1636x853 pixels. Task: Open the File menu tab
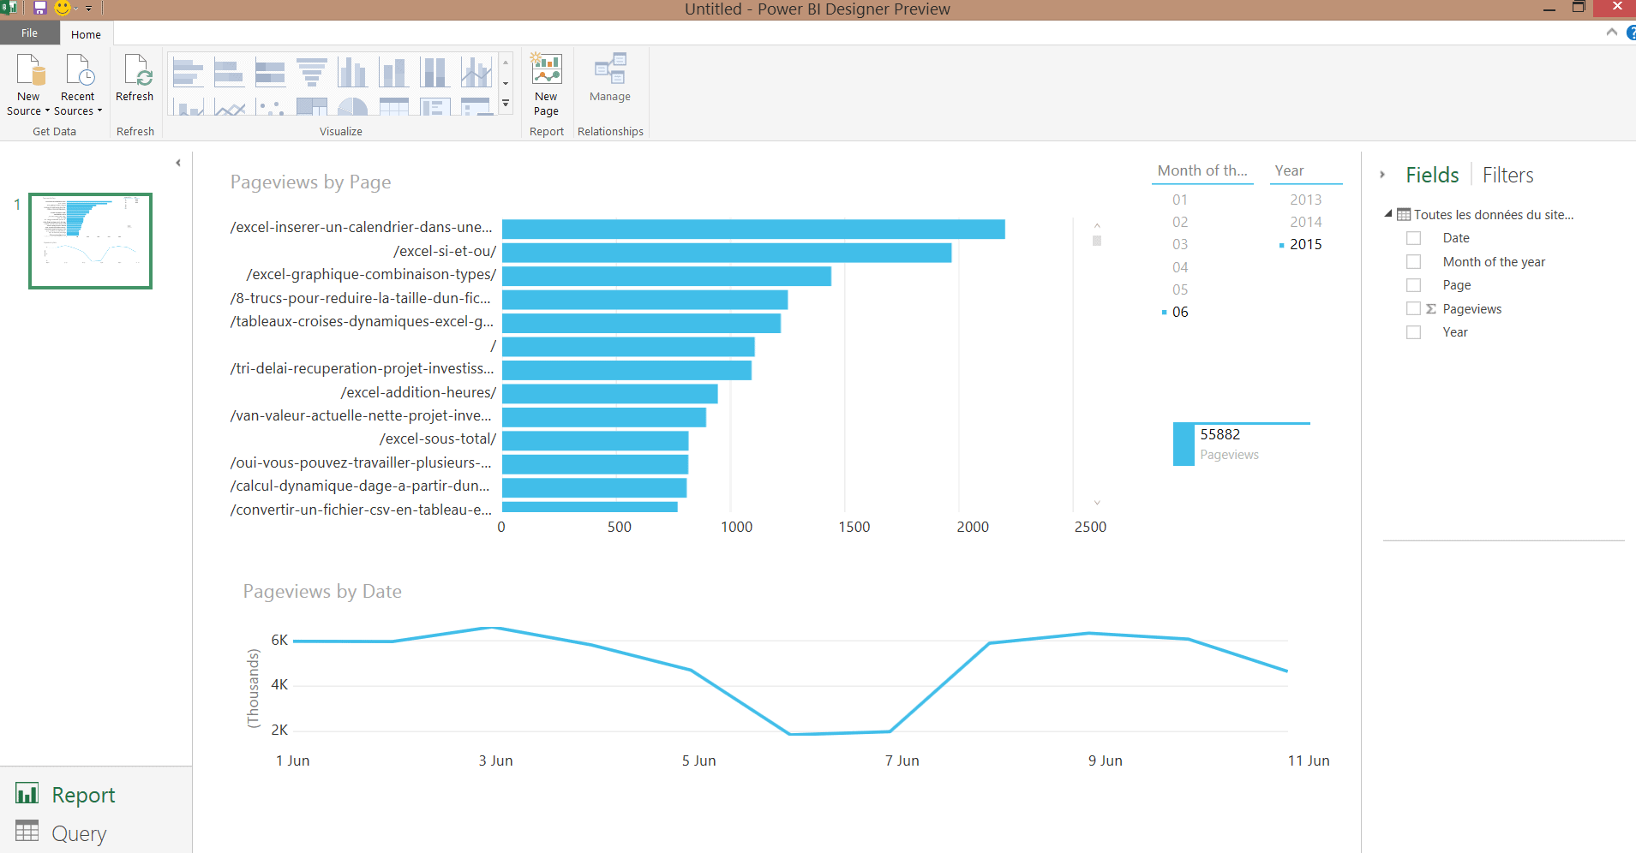click(29, 33)
